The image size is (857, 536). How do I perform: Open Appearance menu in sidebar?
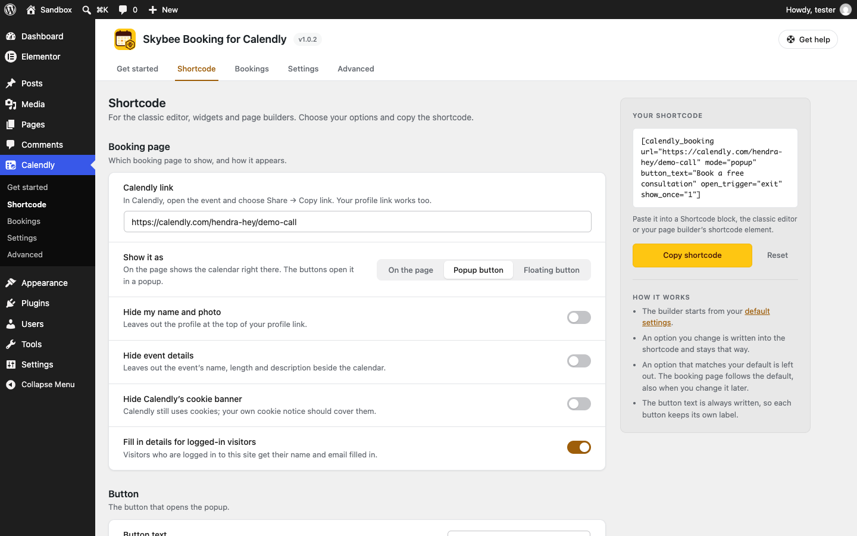click(x=48, y=283)
